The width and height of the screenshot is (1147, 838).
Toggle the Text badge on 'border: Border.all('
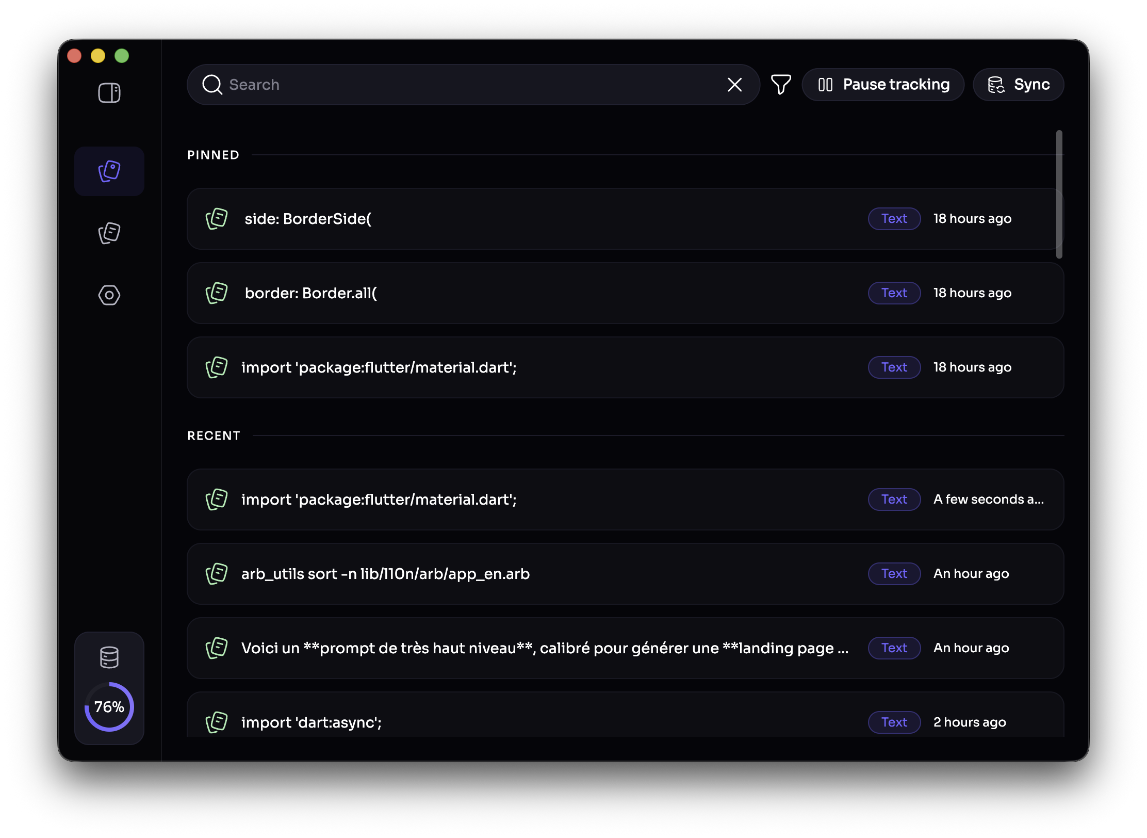pos(894,293)
